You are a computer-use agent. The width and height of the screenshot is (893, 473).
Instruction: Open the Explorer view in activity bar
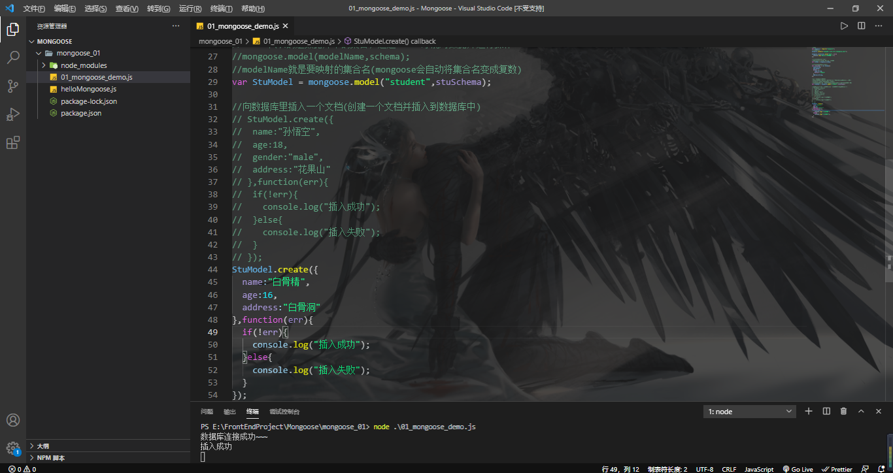pyautogui.click(x=12, y=29)
